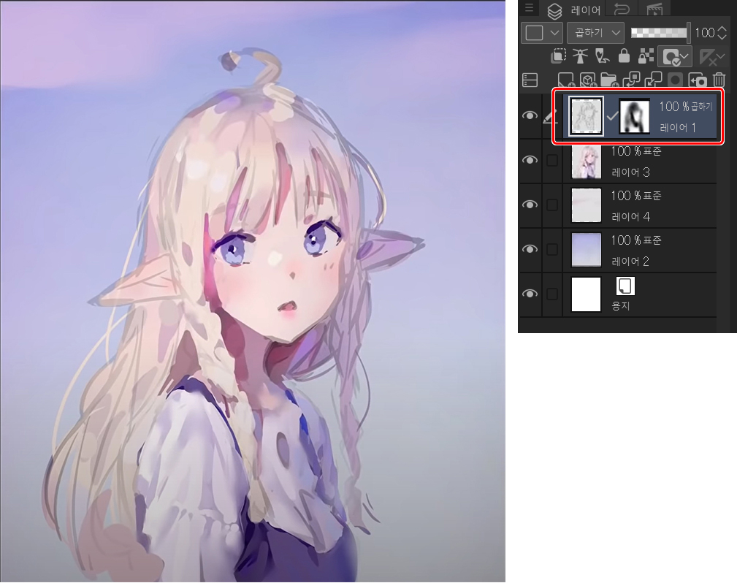The height and width of the screenshot is (583, 737).
Task: Tick the checkbox beside 레이어 4
Action: point(552,205)
